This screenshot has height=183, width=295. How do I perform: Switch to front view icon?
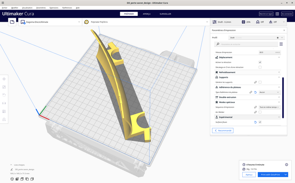coord(17,179)
